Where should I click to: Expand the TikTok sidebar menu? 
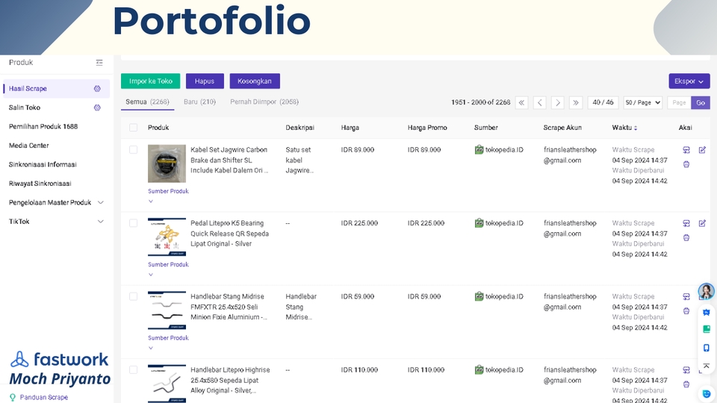coord(101,222)
